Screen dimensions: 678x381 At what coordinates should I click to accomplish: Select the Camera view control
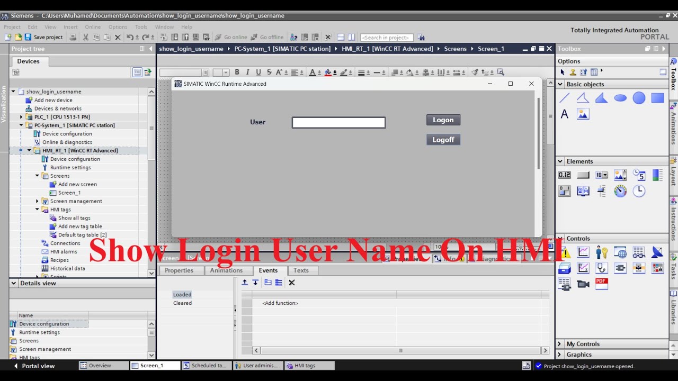tap(583, 284)
